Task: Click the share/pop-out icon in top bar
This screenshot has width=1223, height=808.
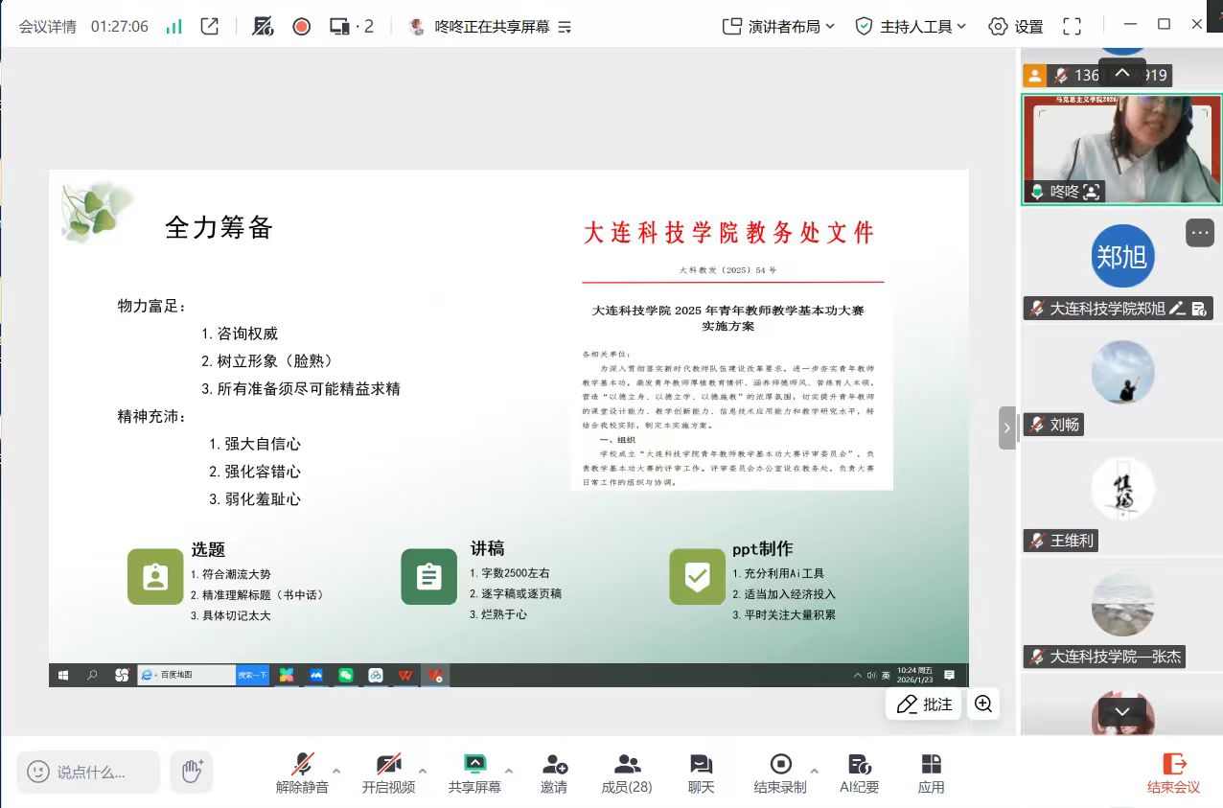Action: tap(210, 27)
